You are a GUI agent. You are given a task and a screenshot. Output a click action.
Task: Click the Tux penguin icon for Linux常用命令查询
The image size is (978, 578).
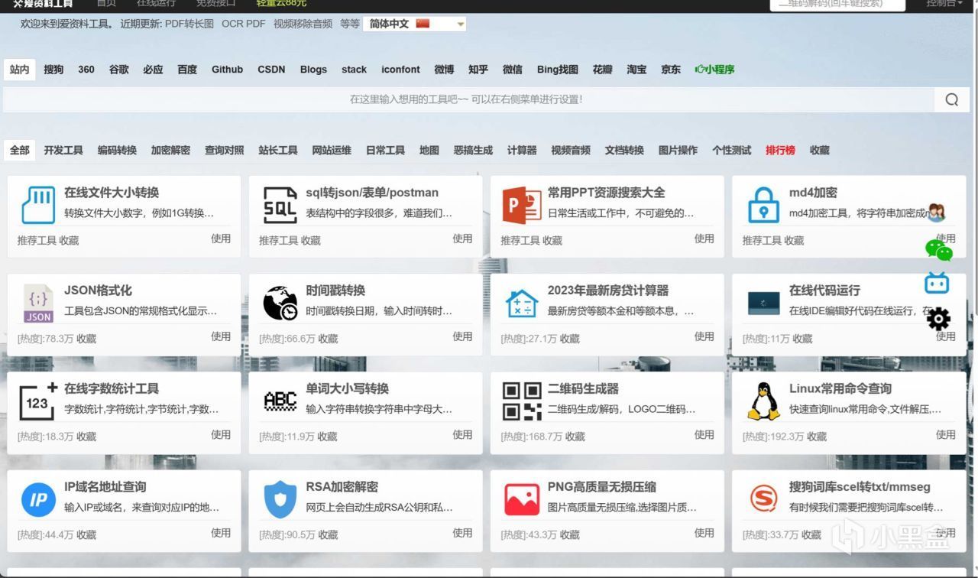point(763,401)
